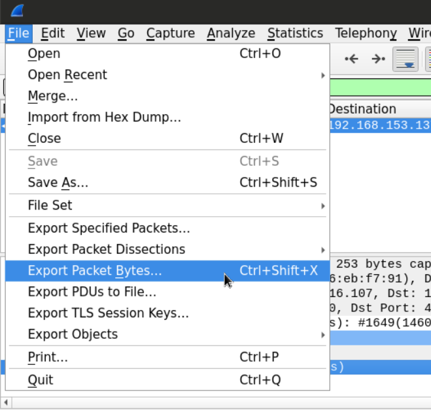Click Import from Hex Dump entry

tap(104, 118)
